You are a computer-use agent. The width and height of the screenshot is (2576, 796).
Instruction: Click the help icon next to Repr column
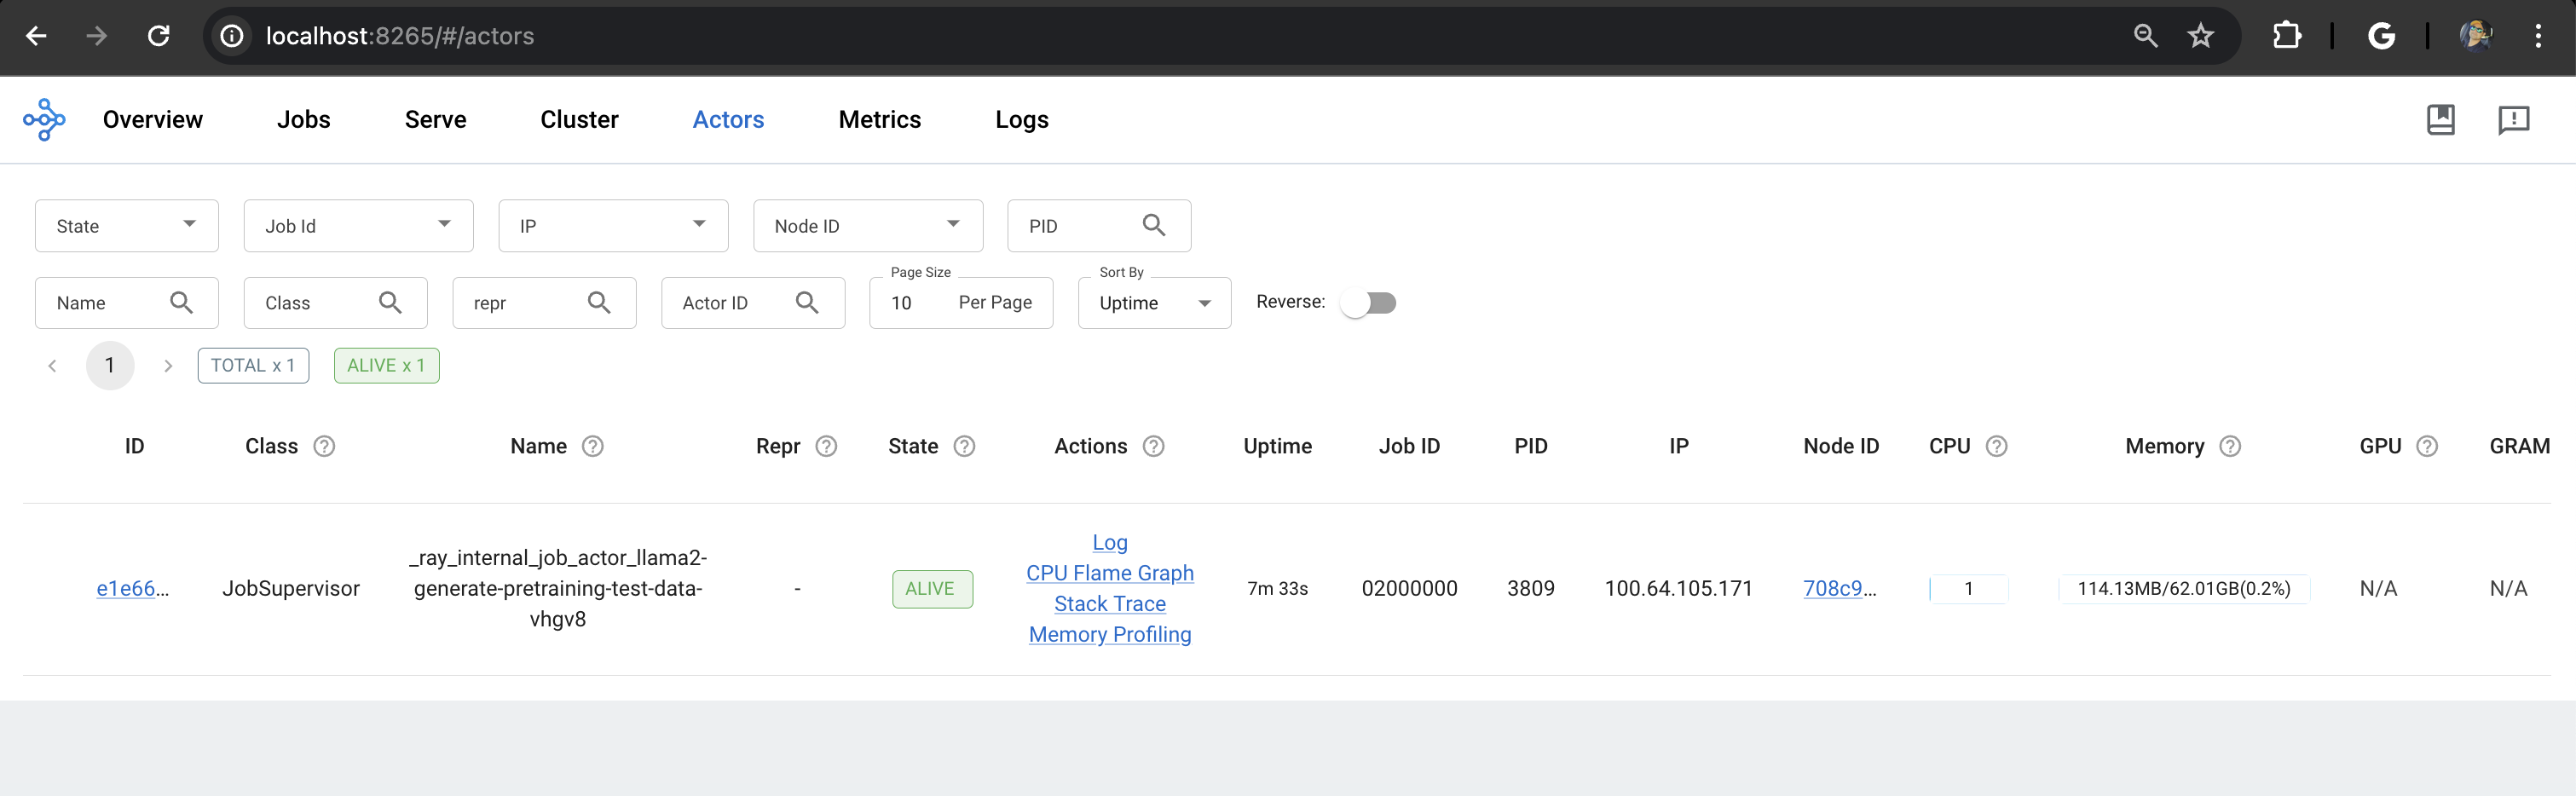pyautogui.click(x=826, y=446)
